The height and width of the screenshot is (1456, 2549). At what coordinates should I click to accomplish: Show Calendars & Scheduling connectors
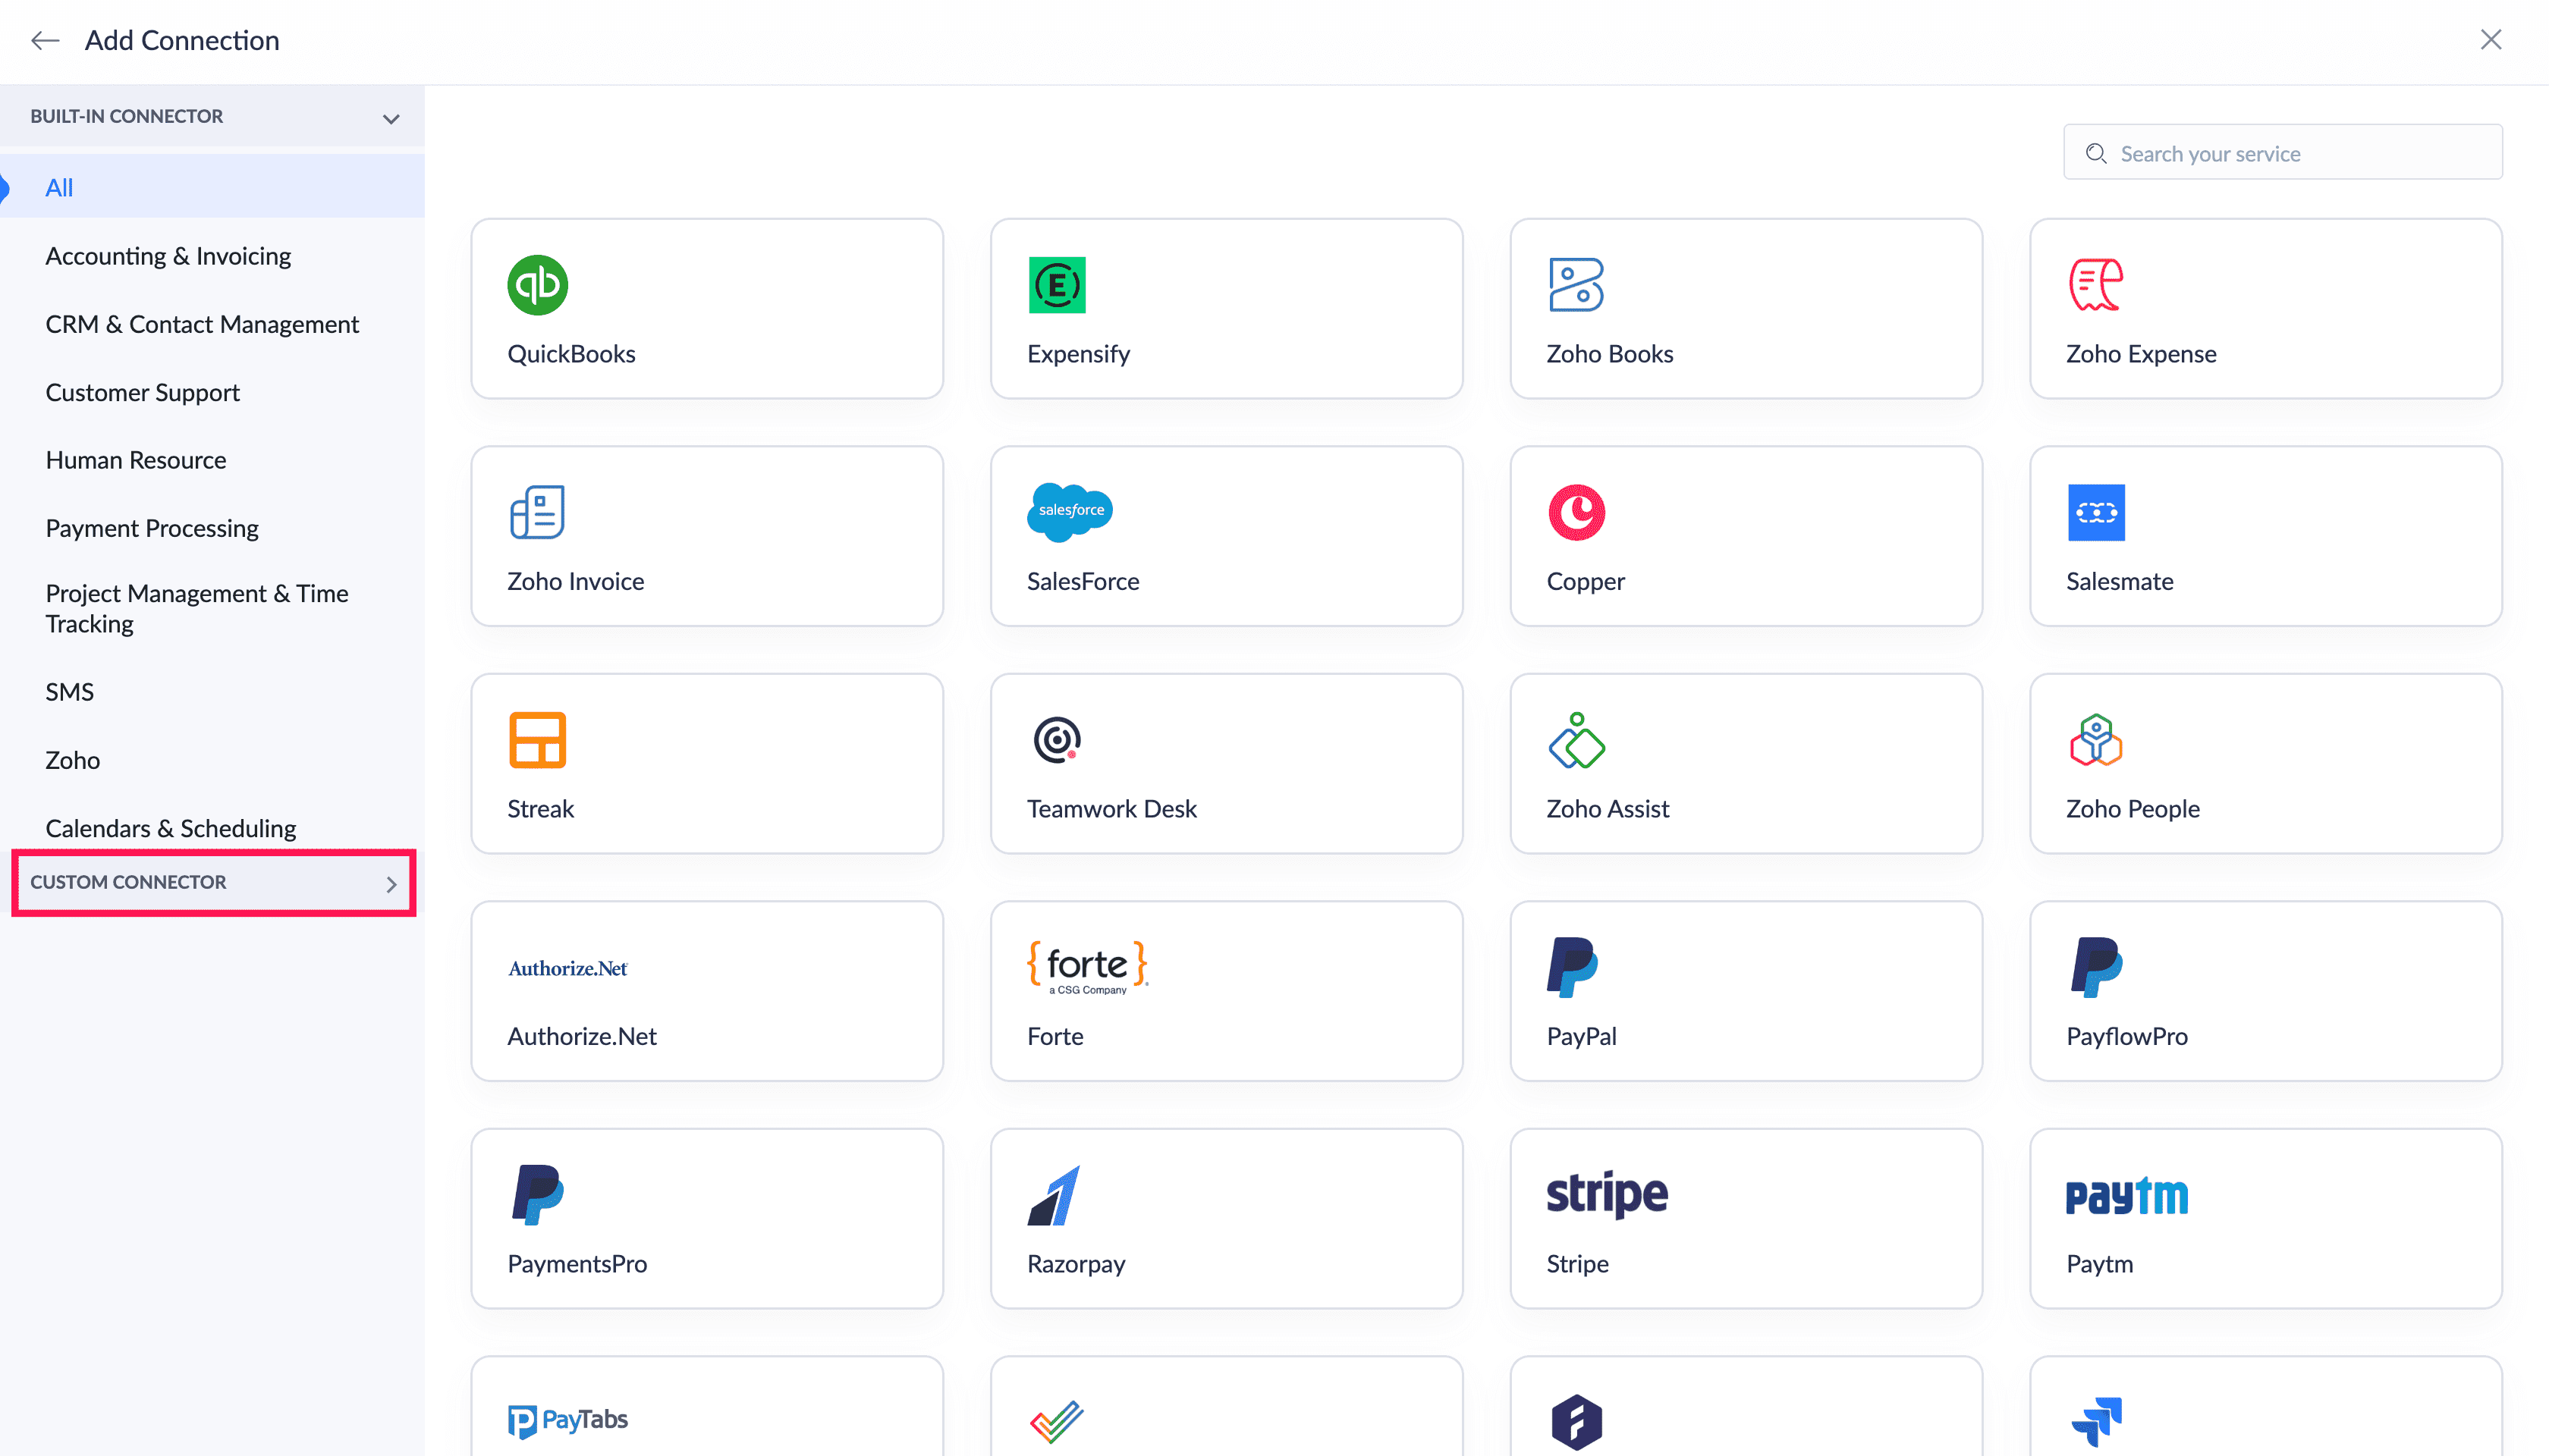[170, 828]
